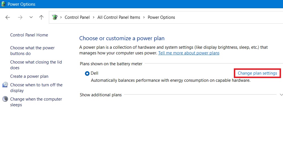
Task: Open Choose what the power buttons do
Action: 32,51
